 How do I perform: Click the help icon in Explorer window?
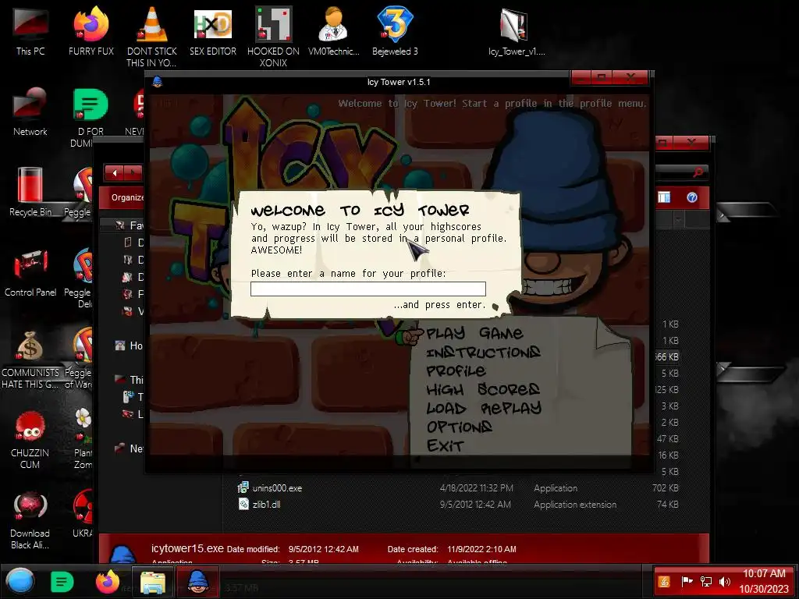click(691, 197)
